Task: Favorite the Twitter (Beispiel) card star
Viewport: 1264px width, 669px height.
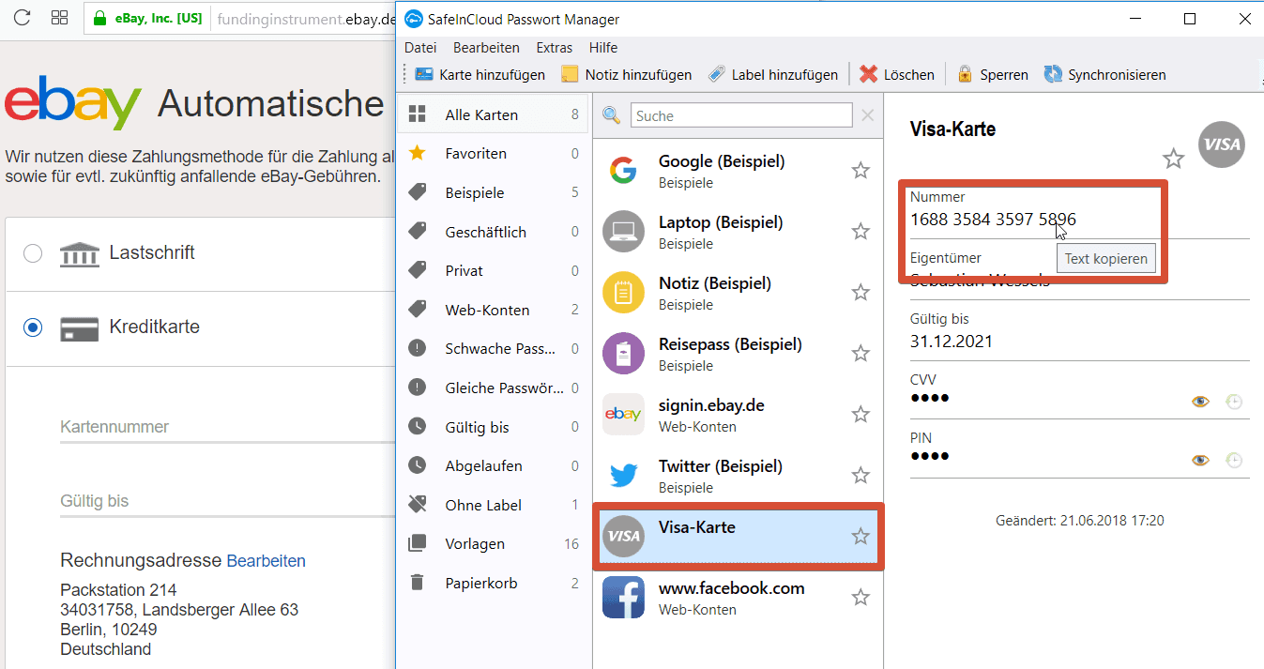Action: (x=860, y=475)
